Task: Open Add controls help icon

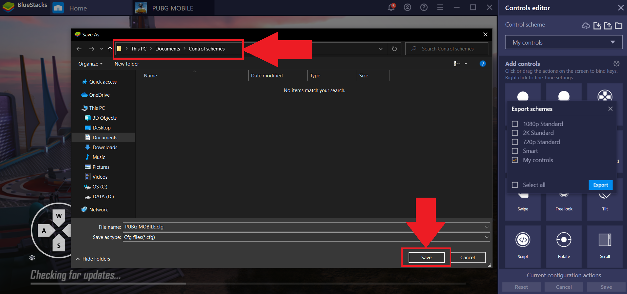Action: click(x=616, y=64)
